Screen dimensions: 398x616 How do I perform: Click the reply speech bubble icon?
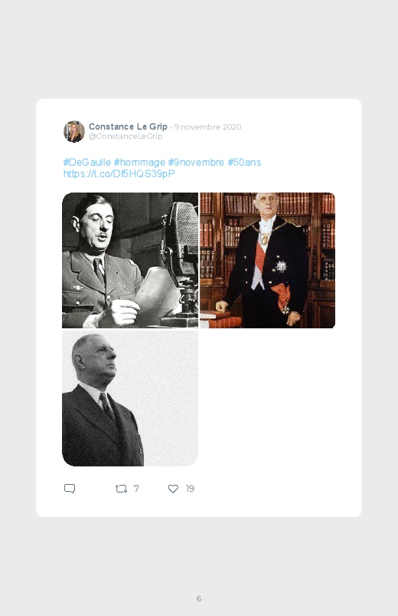pyautogui.click(x=70, y=489)
